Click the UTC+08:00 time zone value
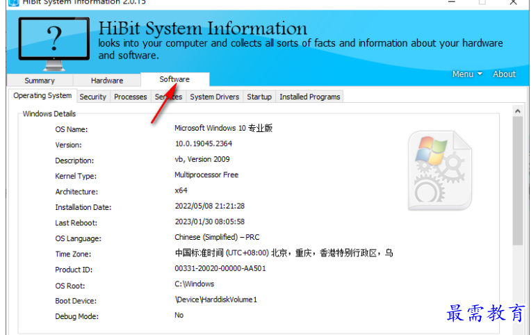Viewport: 531px width, 335px height. pyautogui.click(x=284, y=253)
